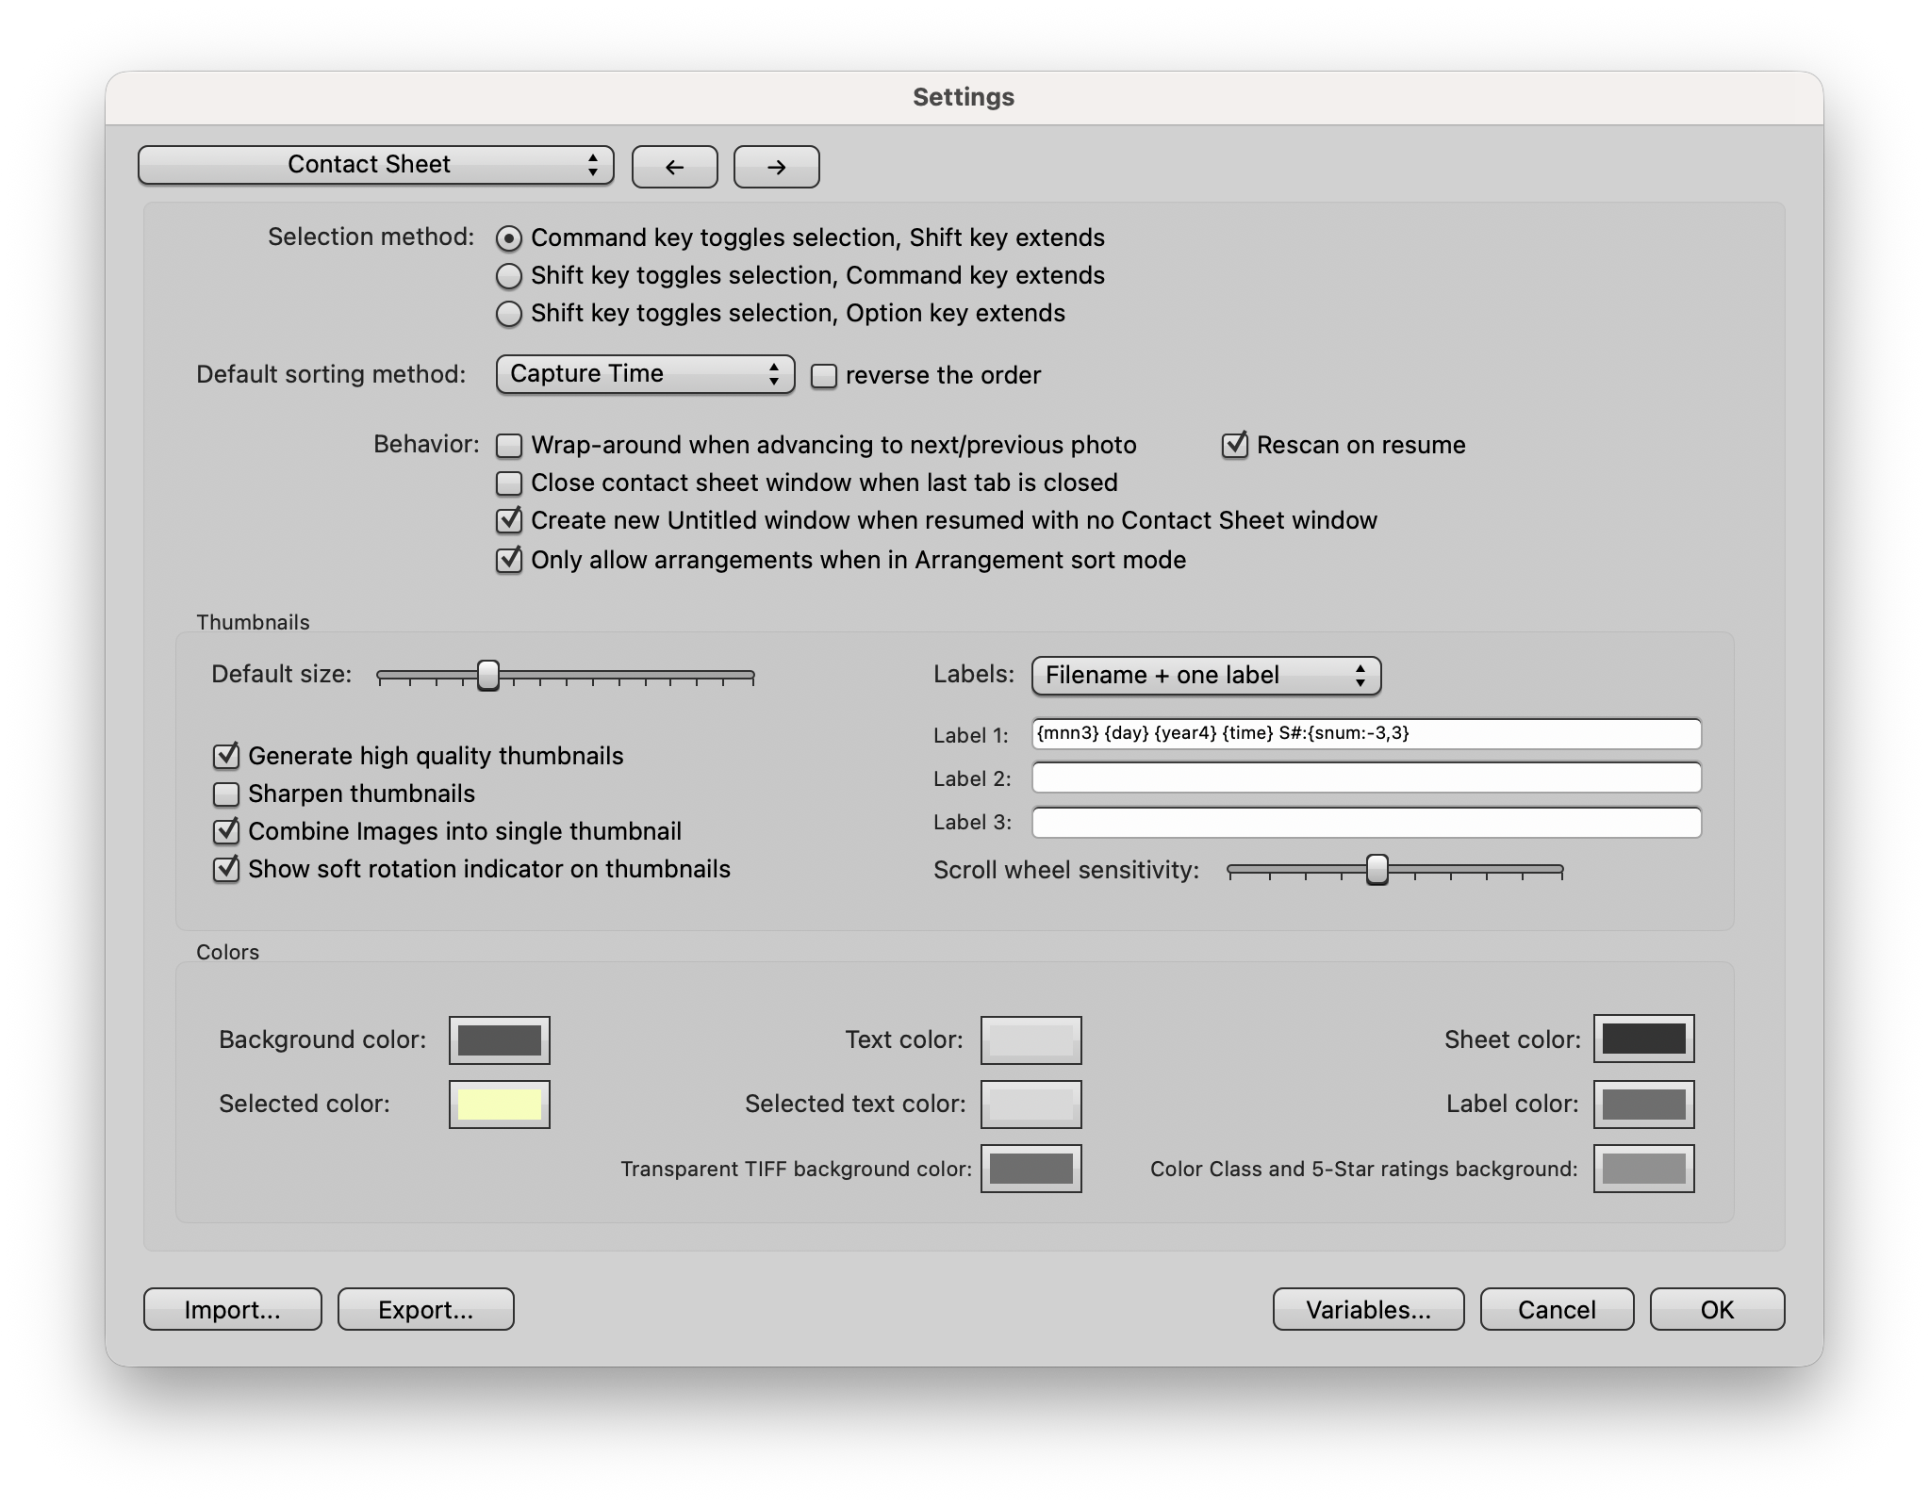Click the Transparent TIFF background color swatch

1030,1169
